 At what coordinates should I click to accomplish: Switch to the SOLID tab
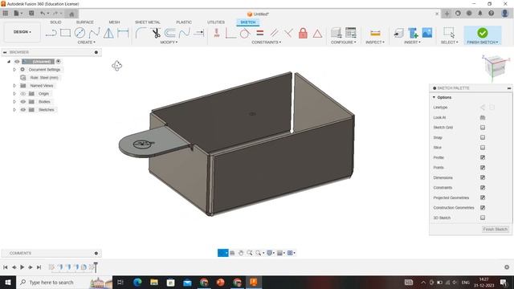(x=55, y=22)
